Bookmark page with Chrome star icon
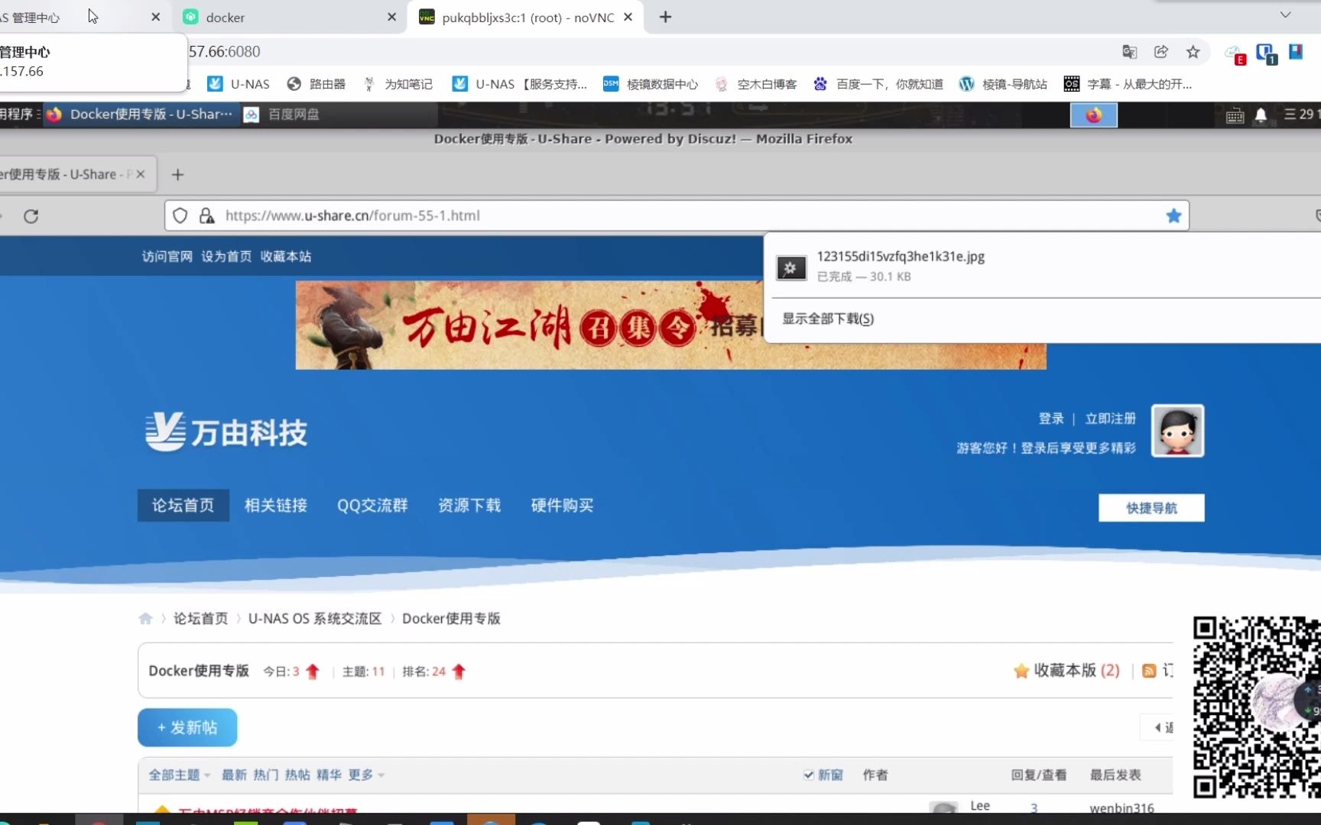 tap(1193, 52)
